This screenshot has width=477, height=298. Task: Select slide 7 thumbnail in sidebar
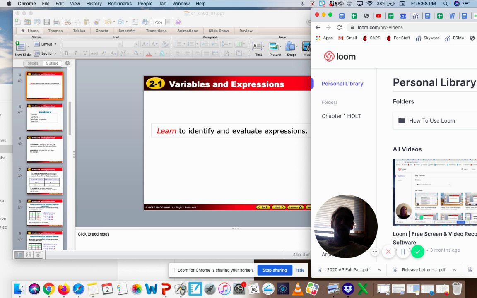point(45,181)
